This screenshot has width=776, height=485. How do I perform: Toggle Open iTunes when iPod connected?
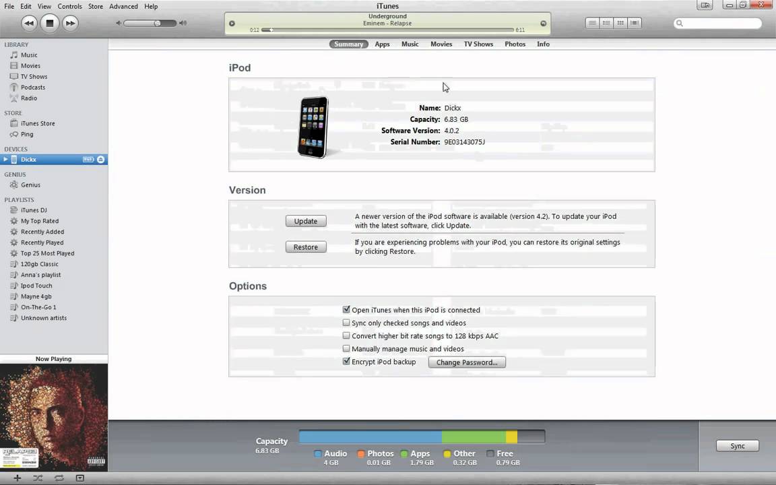[346, 309]
